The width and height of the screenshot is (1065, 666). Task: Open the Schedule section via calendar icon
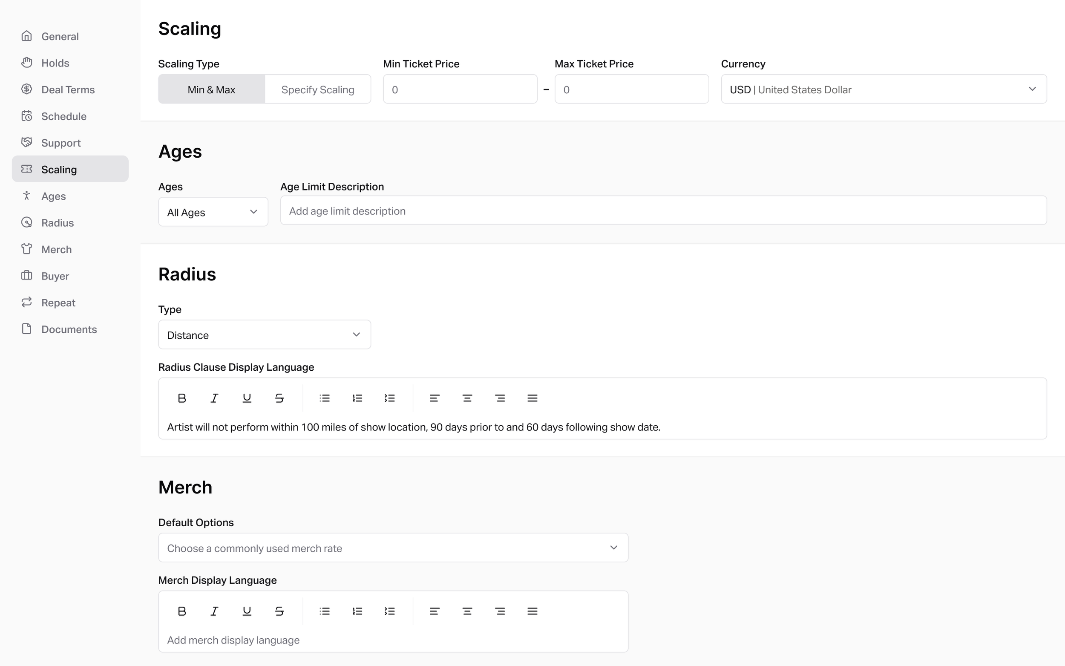coord(27,116)
